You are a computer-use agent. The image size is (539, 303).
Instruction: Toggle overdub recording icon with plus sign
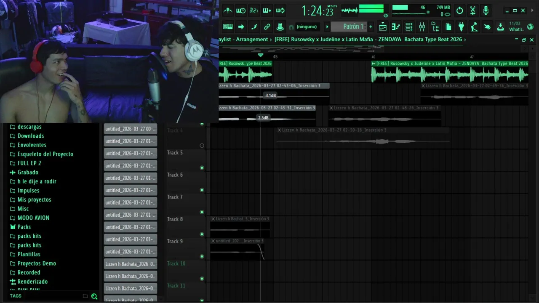click(267, 11)
